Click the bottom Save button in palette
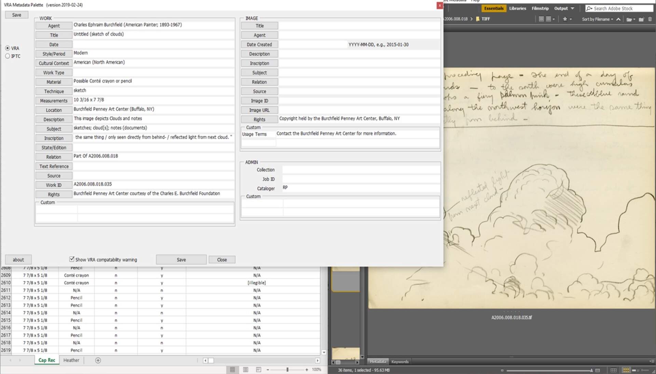This screenshot has height=374, width=656. [181, 260]
